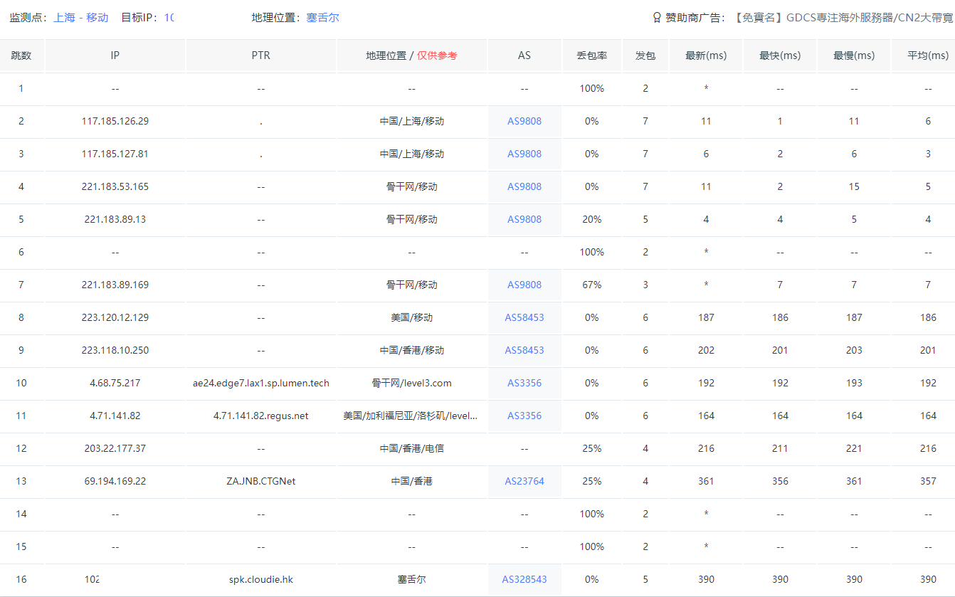The image size is (955, 597).
Task: Select IP cell 221.183.89.13
Action: click(115, 219)
